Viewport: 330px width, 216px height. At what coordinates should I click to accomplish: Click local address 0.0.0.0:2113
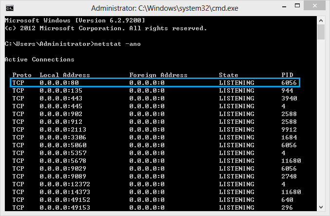point(63,130)
